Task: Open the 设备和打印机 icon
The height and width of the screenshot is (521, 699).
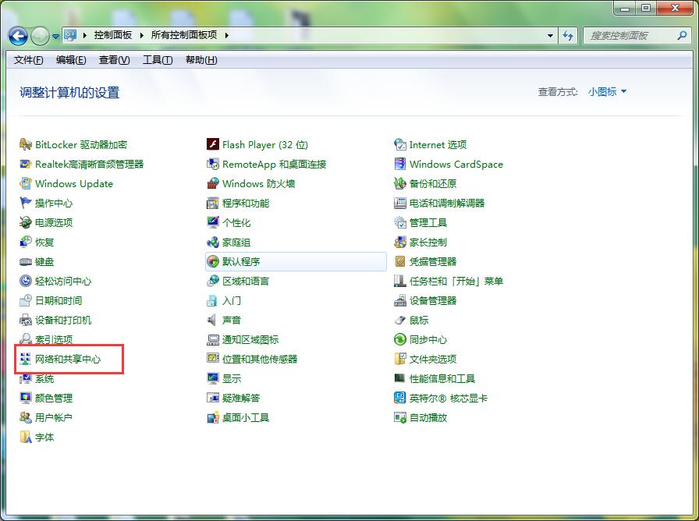Action: 26,320
